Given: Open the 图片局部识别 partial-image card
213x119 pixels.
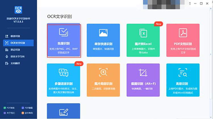Looking at the screenshot, I should pos(103,80).
